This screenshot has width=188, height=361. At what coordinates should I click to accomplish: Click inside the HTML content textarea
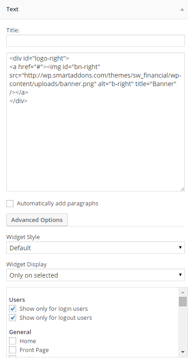tap(96, 122)
